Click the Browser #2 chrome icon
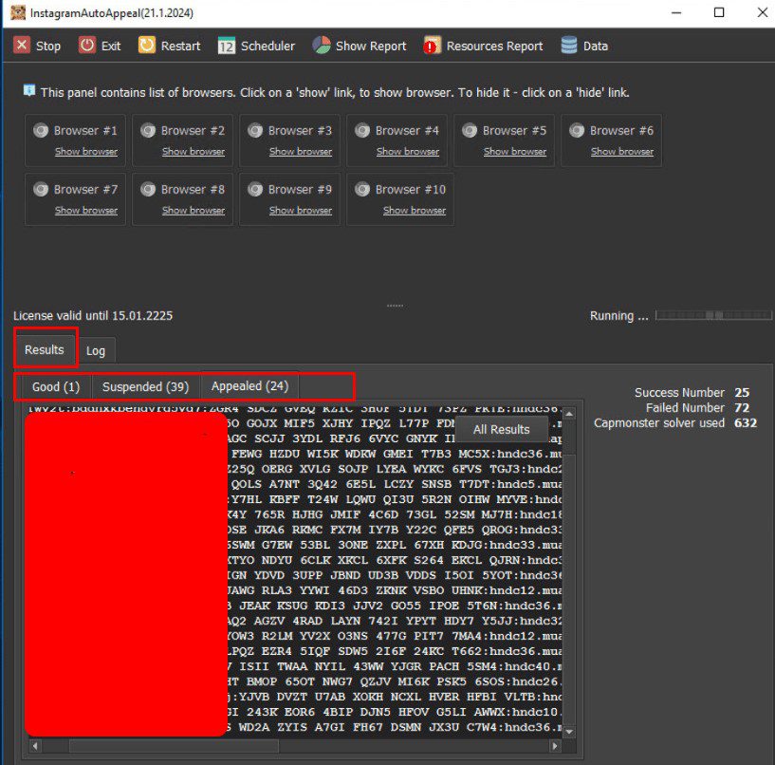 pos(148,130)
